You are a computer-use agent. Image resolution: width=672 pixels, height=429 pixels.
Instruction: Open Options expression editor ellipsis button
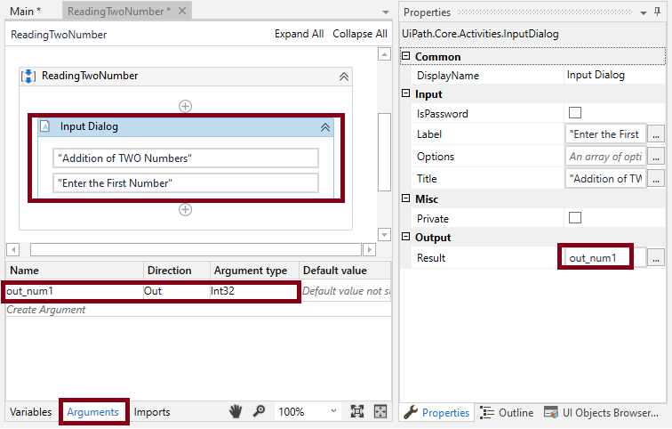point(656,157)
